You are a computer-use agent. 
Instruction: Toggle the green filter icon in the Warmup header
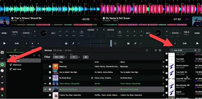(x=147, y=50)
